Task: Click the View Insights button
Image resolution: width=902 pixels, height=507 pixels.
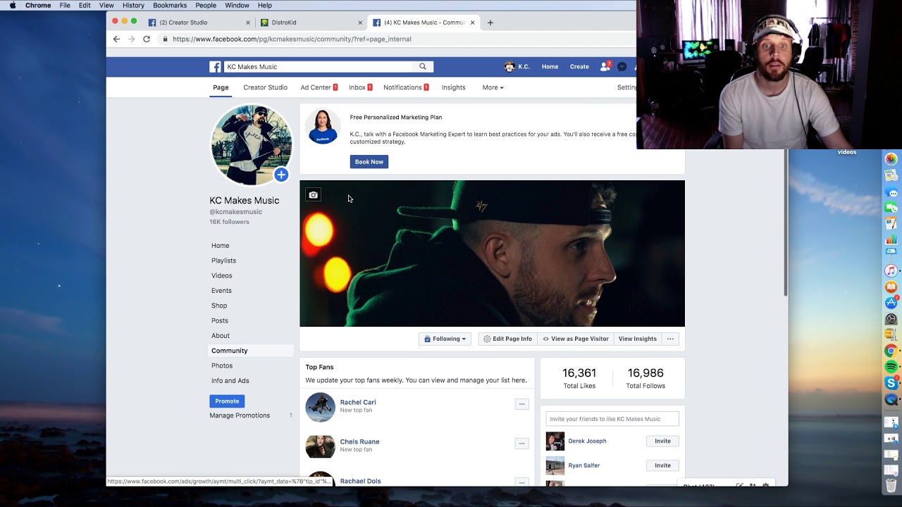Action: 638,339
